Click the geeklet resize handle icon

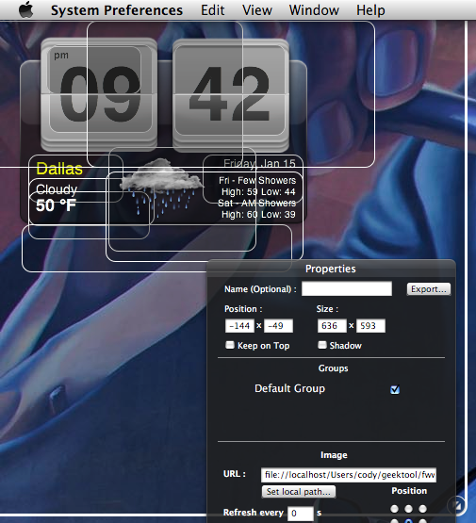456,505
